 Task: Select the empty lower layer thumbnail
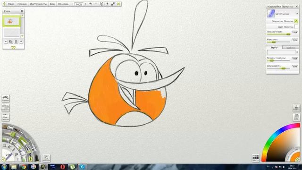pyautogui.click(x=11, y=33)
